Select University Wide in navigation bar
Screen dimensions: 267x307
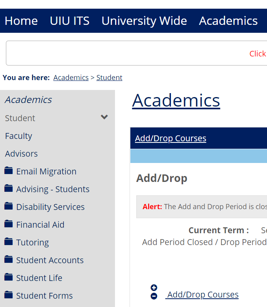(x=144, y=21)
